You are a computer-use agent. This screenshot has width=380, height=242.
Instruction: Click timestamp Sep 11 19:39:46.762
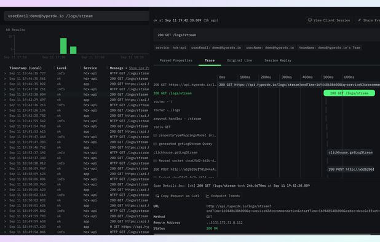[x=27, y=147]
